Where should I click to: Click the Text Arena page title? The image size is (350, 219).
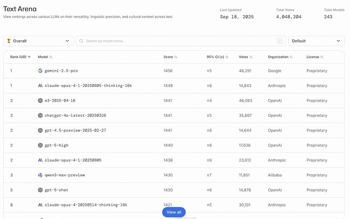tap(20, 9)
